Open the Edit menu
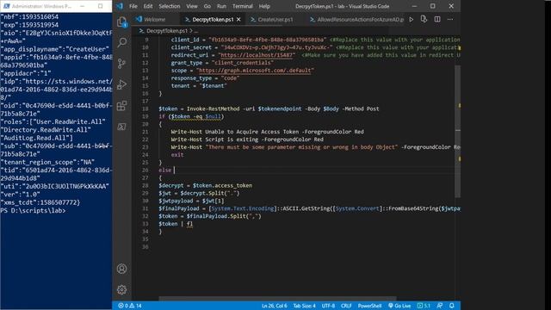Screen dimensions: 551x310 (x=148, y=6)
